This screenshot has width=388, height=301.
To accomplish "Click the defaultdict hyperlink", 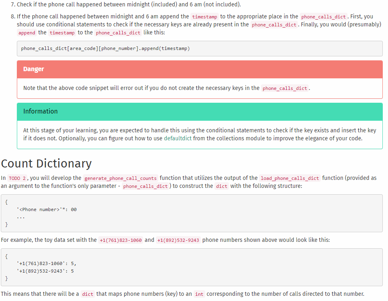I will tap(178, 138).
